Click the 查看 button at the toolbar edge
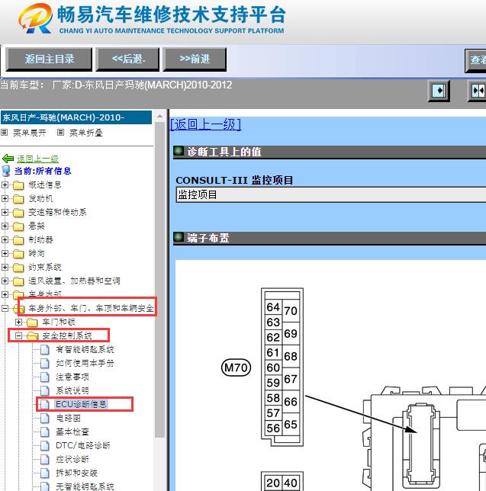Viewport: 486px width, 491px height. coord(476,60)
